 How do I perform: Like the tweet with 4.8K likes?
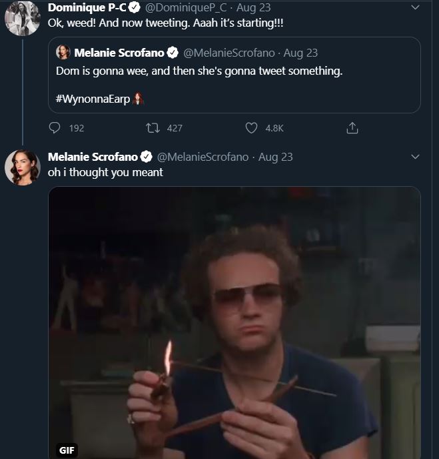(x=251, y=127)
